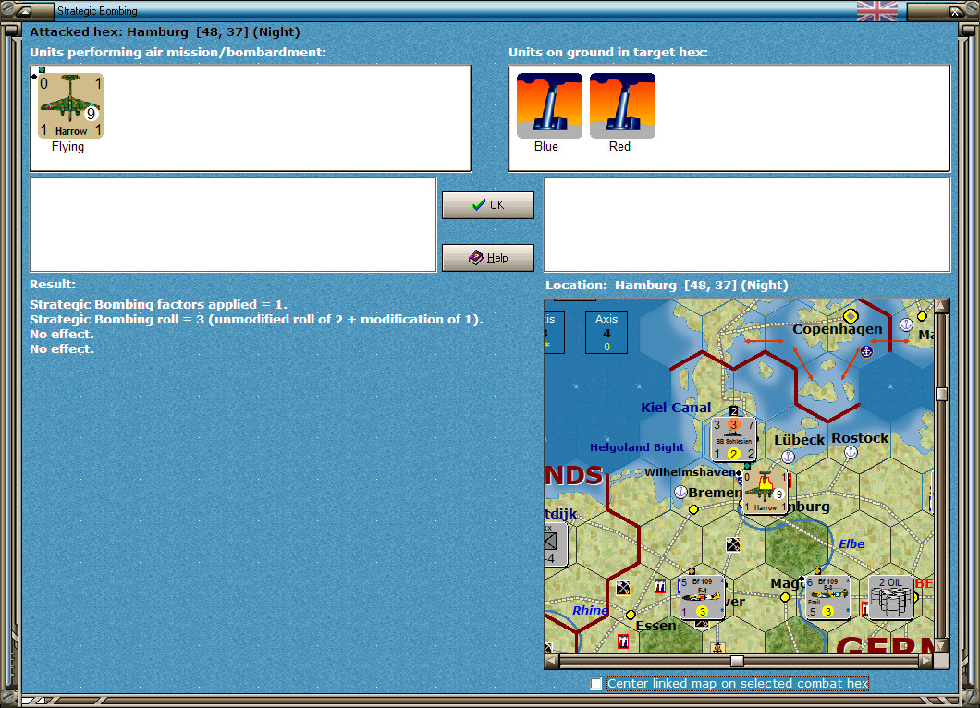The width and height of the screenshot is (980, 708).
Task: Click the Bremen port anchor icon
Action: click(x=680, y=492)
